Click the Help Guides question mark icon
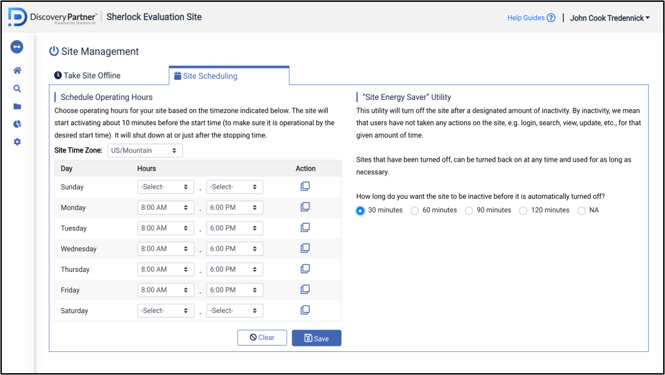The width and height of the screenshot is (665, 375). tap(551, 18)
